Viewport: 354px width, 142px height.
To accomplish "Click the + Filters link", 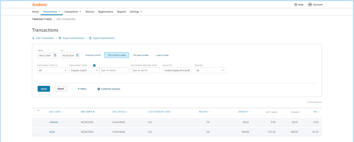I will (x=82, y=89).
